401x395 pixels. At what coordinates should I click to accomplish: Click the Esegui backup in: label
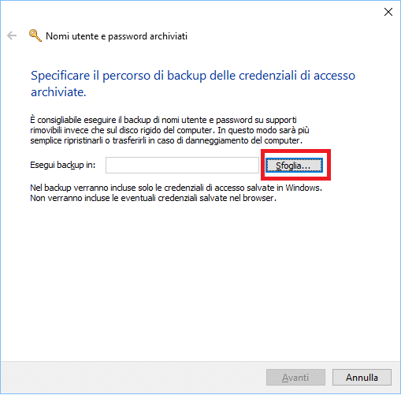63,165
